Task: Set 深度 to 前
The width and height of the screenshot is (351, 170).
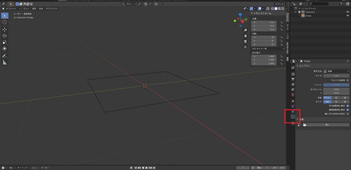Action: tap(336, 98)
